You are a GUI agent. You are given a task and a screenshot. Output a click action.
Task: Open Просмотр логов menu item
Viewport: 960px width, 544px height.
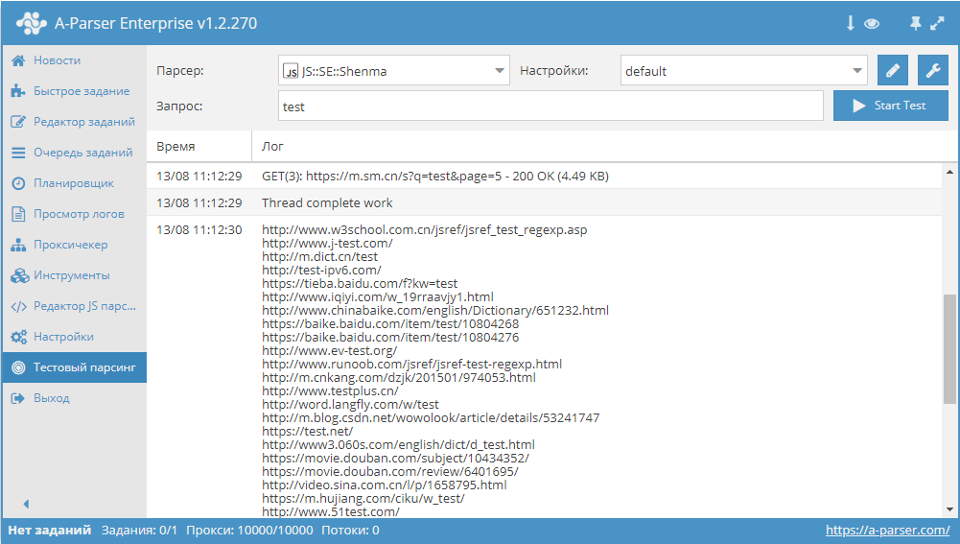tap(74, 214)
